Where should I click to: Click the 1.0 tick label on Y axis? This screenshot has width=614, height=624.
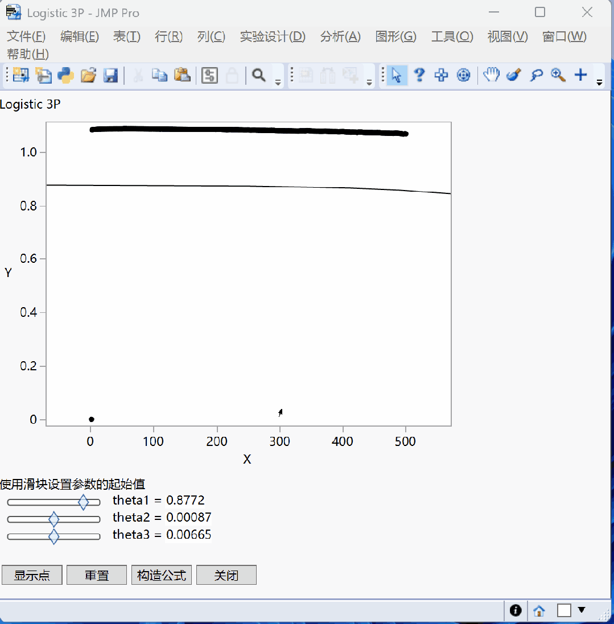pyautogui.click(x=28, y=152)
